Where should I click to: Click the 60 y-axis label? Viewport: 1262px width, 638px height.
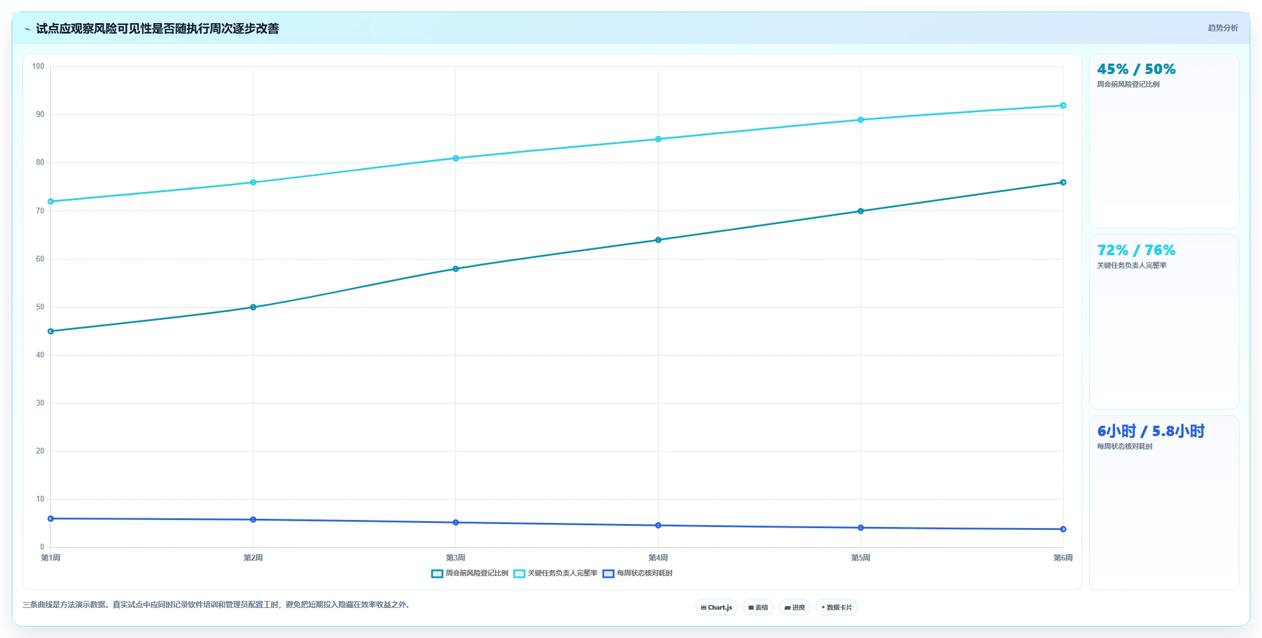tap(40, 259)
